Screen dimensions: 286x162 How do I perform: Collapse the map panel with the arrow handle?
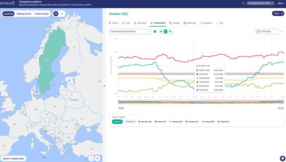[x=104, y=86]
